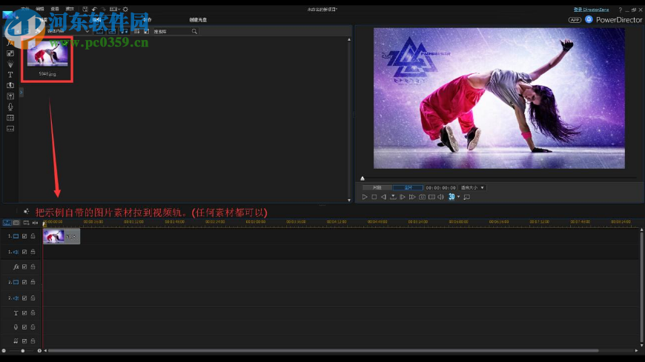This screenshot has height=362, width=645.
Task: Toggle fx effect track enable checkbox
Action: point(24,267)
